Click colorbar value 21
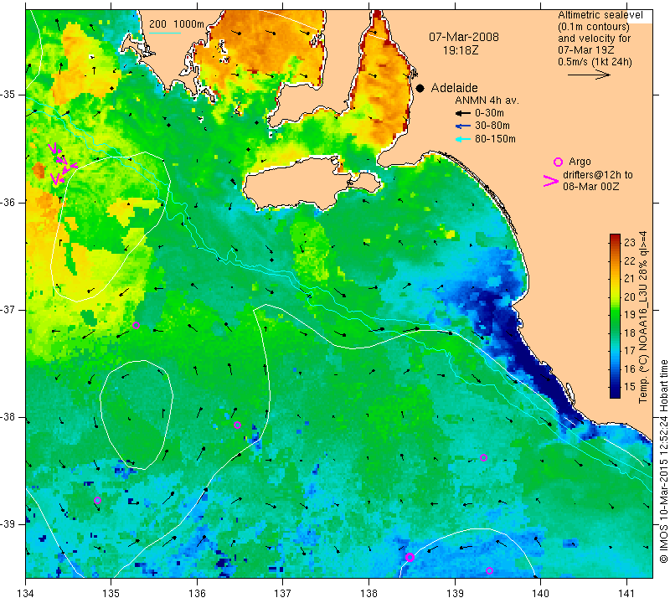 [x=630, y=279]
